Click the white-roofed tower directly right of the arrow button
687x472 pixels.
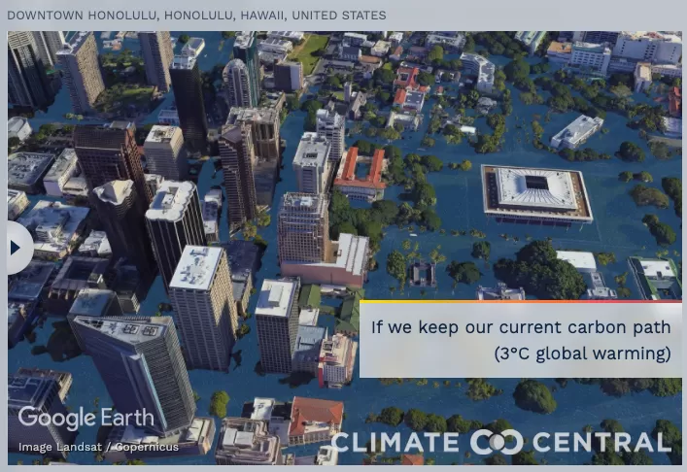pos(175,232)
